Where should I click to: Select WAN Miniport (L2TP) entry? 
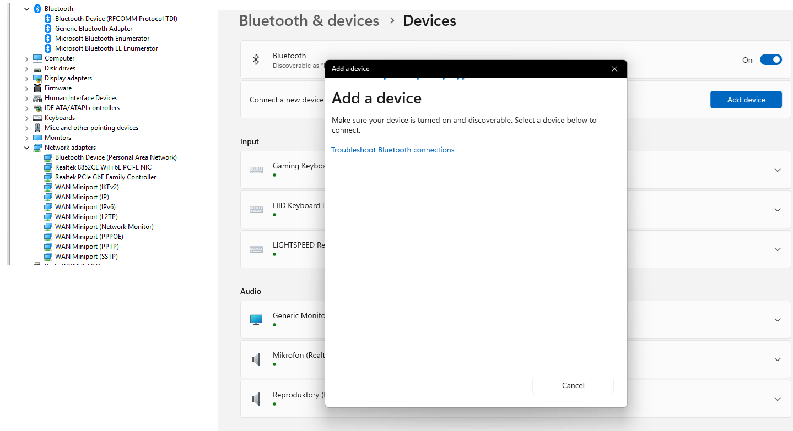87,217
